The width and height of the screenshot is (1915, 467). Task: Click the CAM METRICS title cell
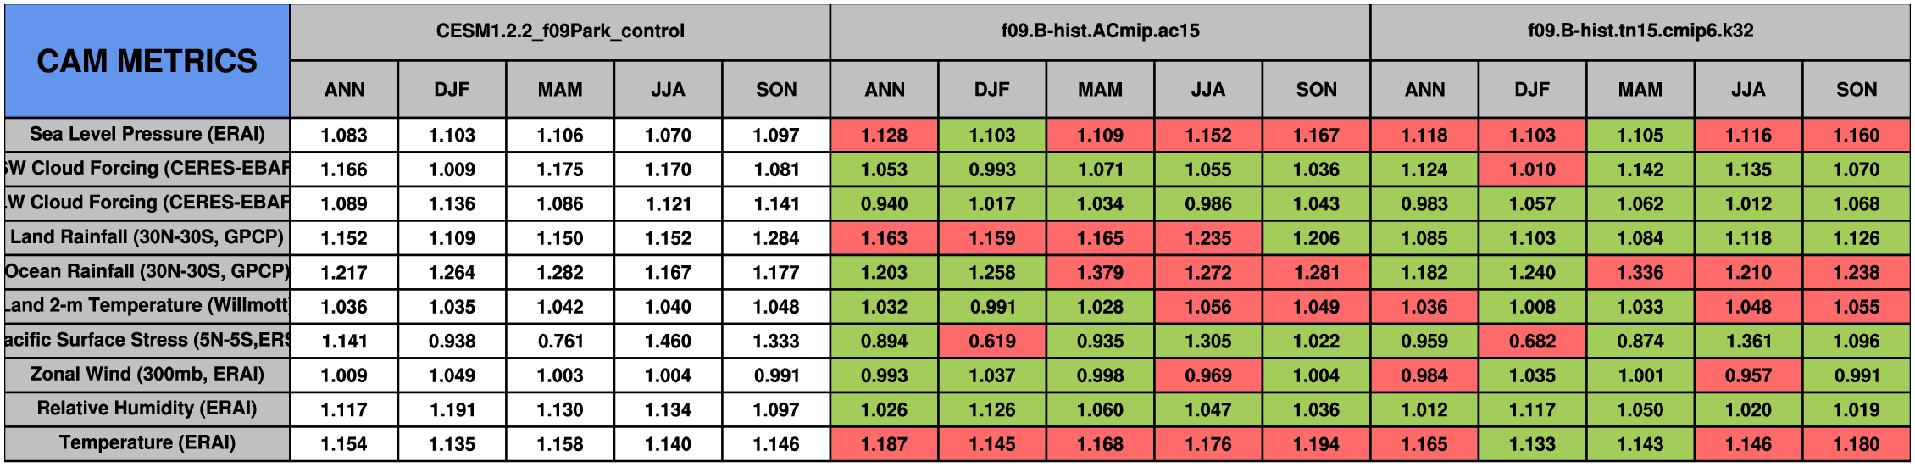pos(147,61)
